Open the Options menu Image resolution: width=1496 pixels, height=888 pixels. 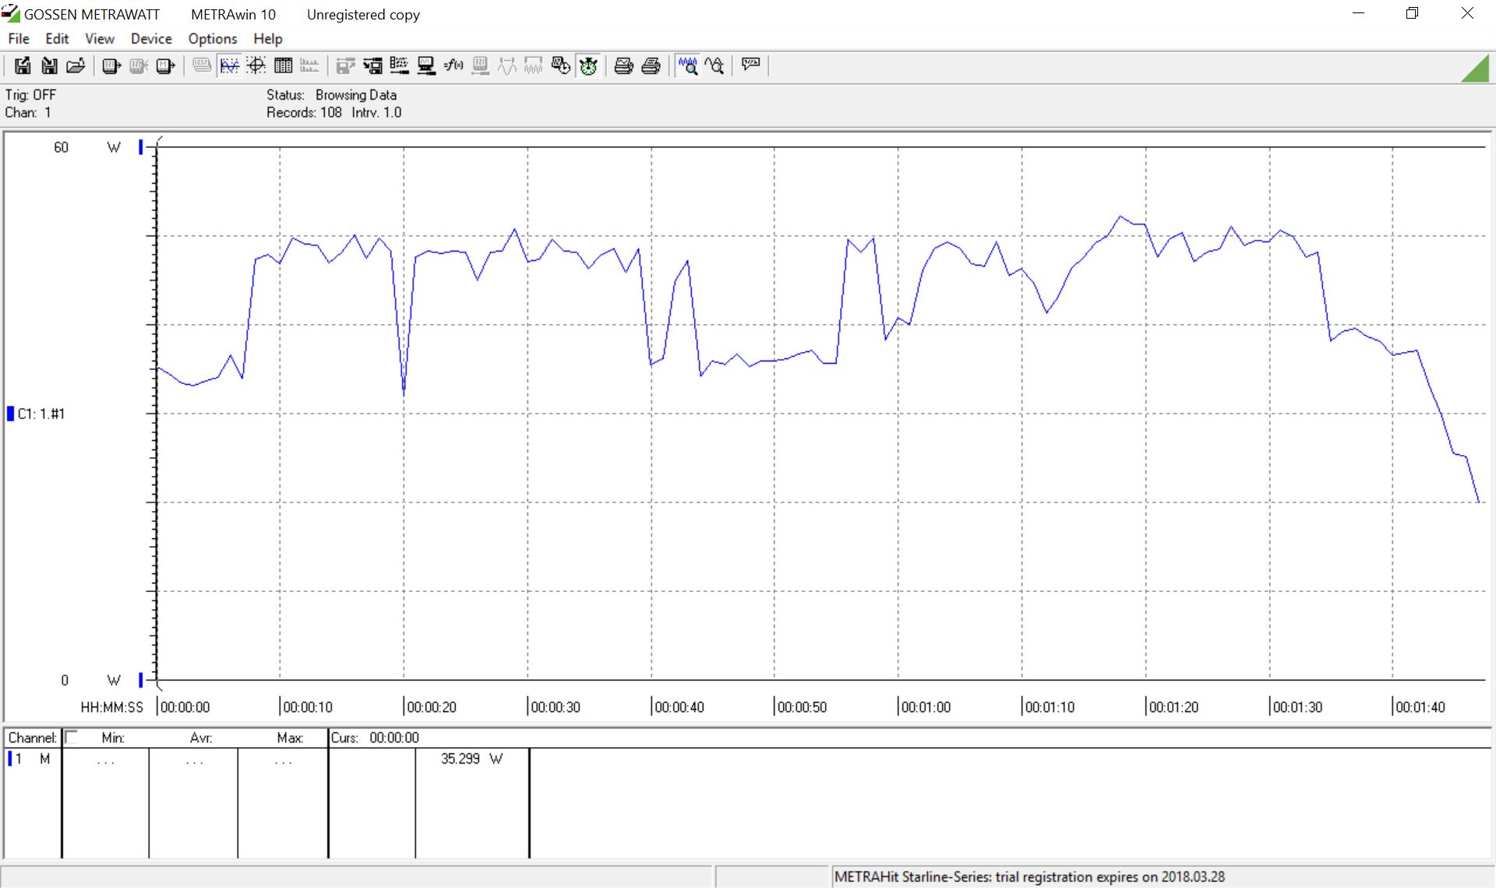click(x=213, y=38)
